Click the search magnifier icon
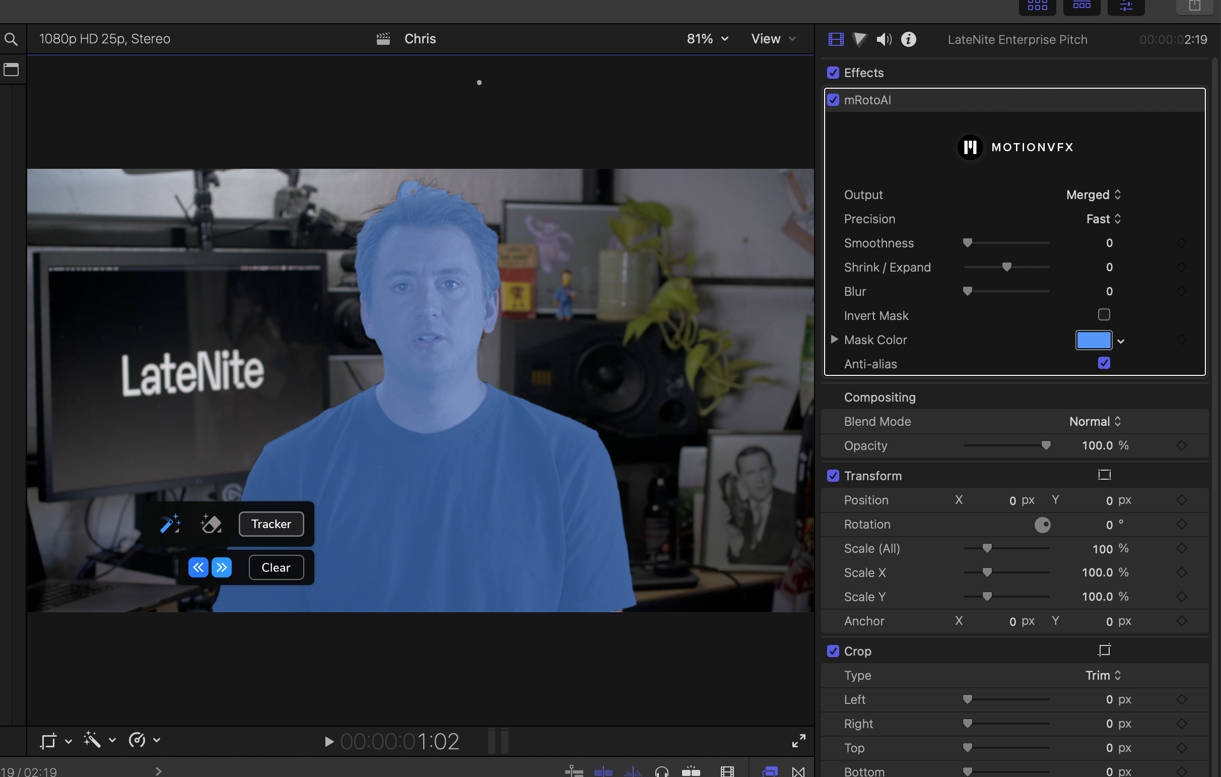Viewport: 1221px width, 777px height. tap(11, 39)
